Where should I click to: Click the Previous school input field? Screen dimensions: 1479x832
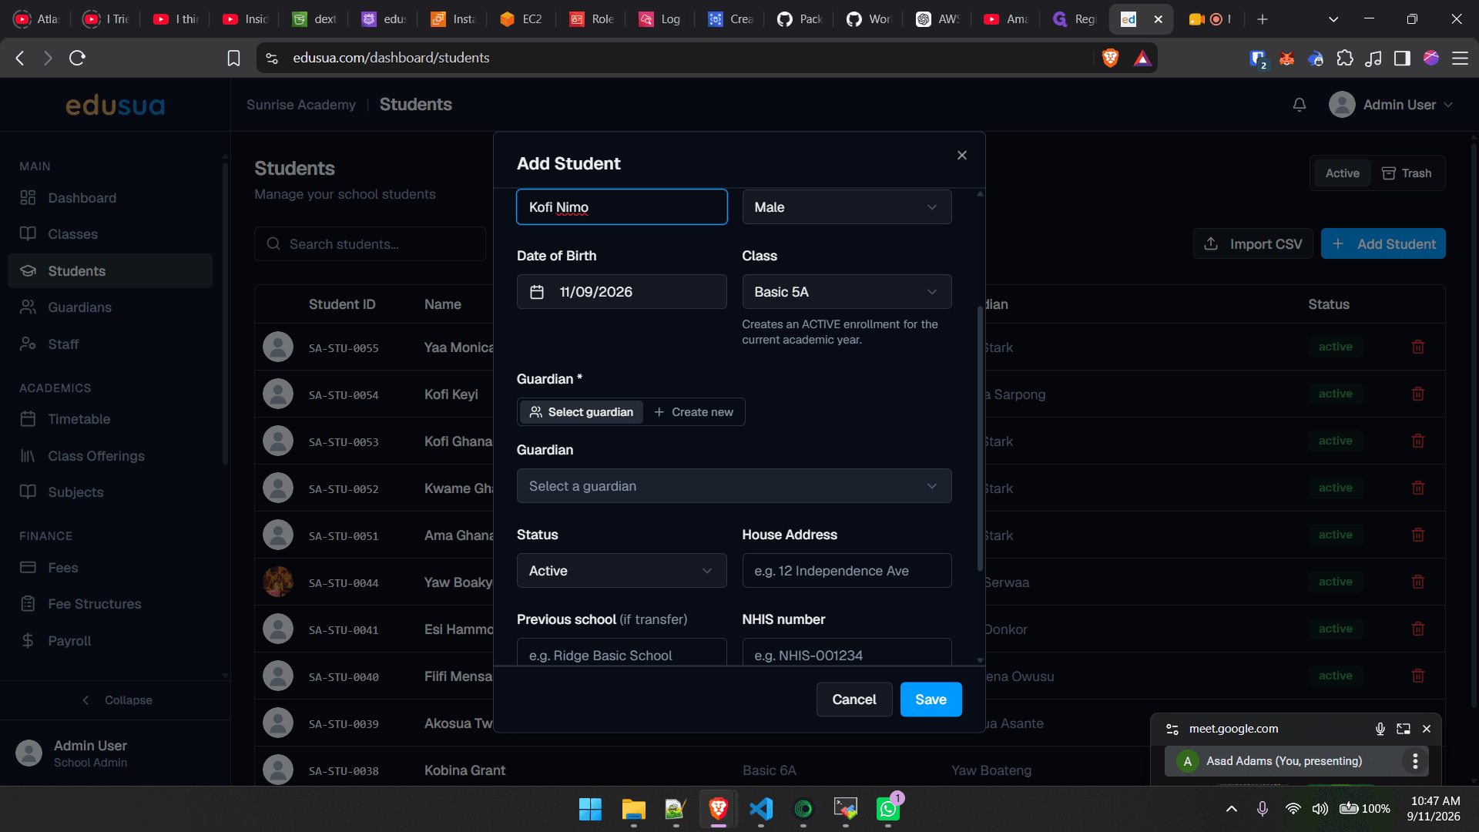point(622,652)
